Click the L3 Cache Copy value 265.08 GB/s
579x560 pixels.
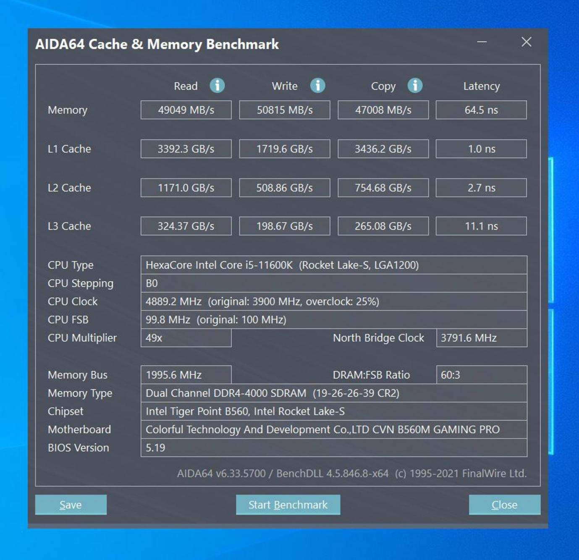point(383,226)
